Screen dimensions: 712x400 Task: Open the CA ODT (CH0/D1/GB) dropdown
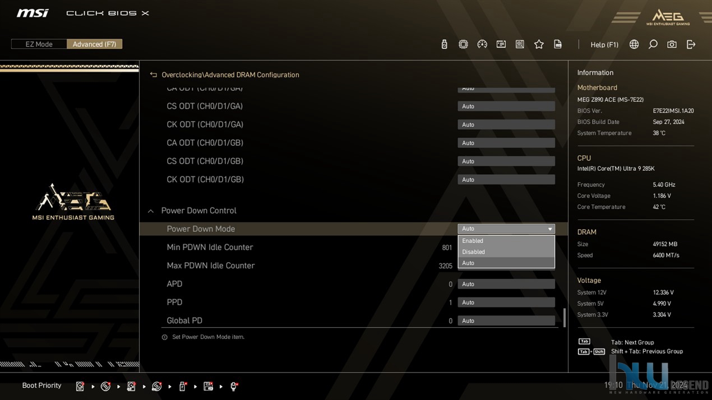[x=506, y=143]
